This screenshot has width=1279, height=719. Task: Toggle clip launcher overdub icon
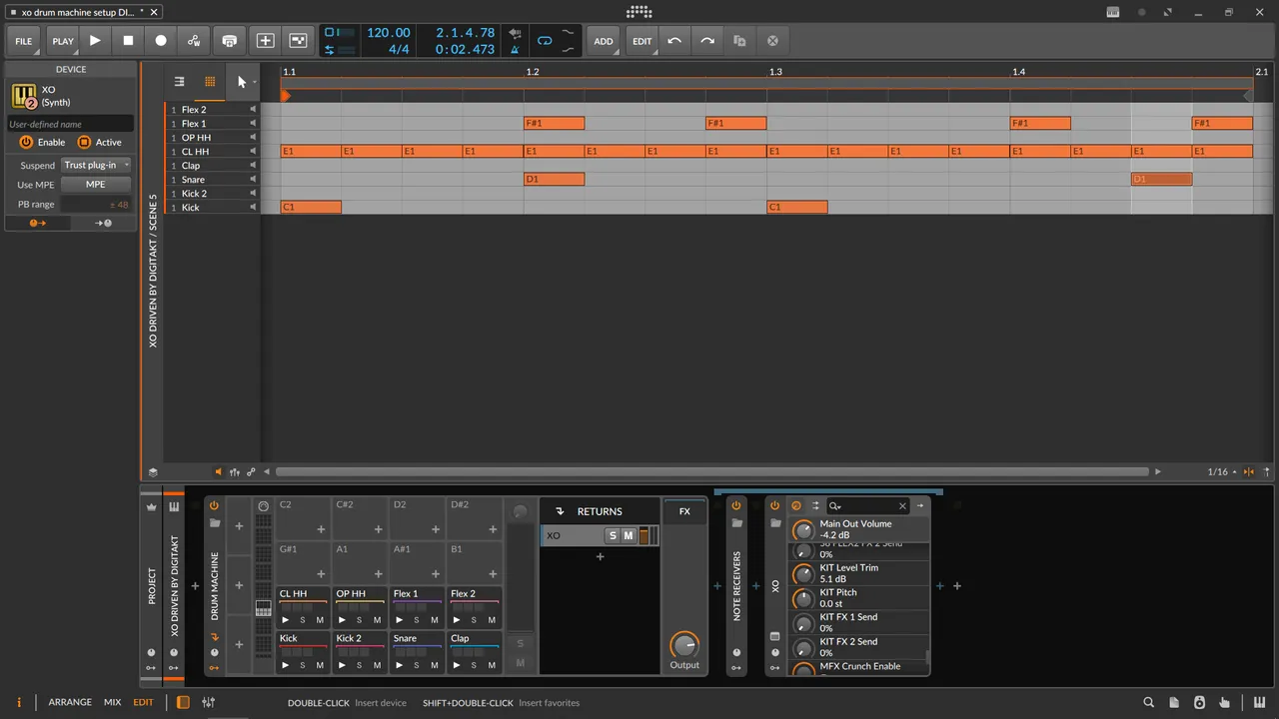pyautogui.click(x=230, y=41)
